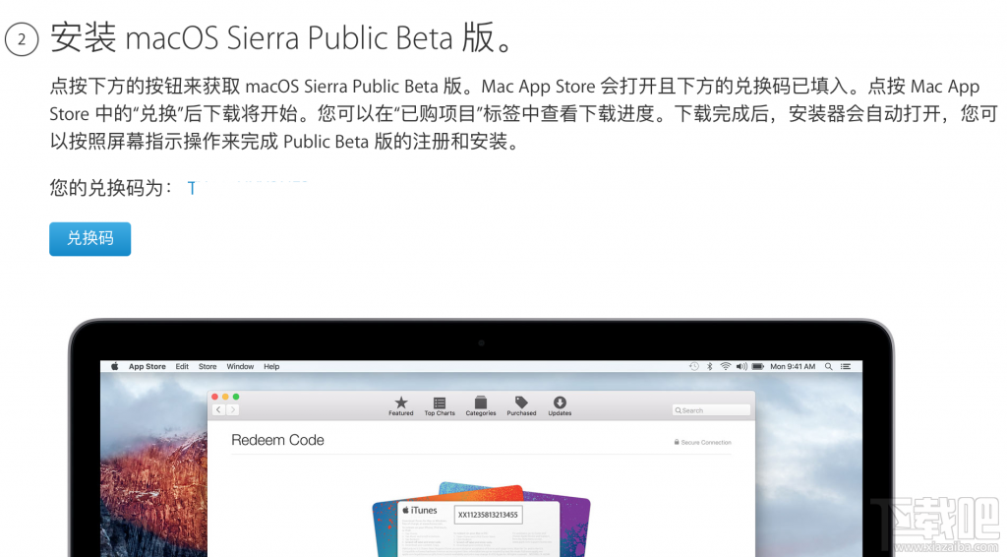Click the Bluetooth menu bar icon
Viewport: 1007px width, 557px height.
pyautogui.click(x=710, y=366)
